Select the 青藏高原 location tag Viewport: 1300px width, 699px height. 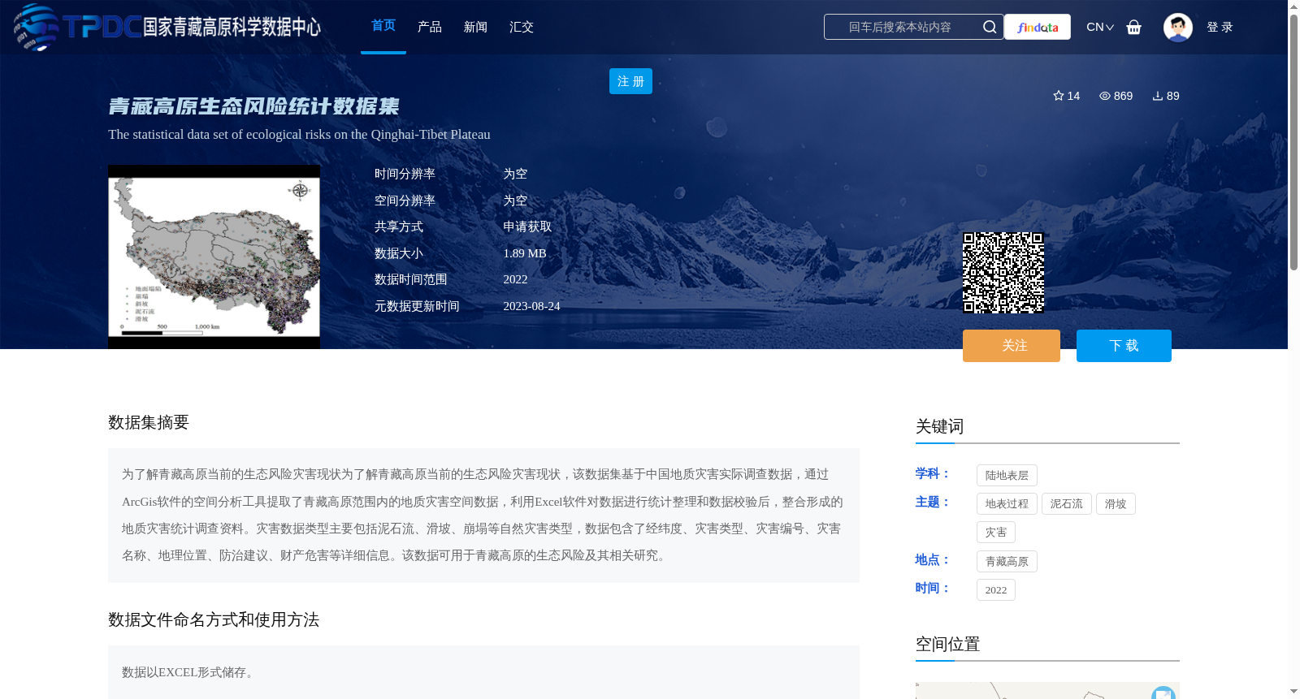[x=1007, y=562]
